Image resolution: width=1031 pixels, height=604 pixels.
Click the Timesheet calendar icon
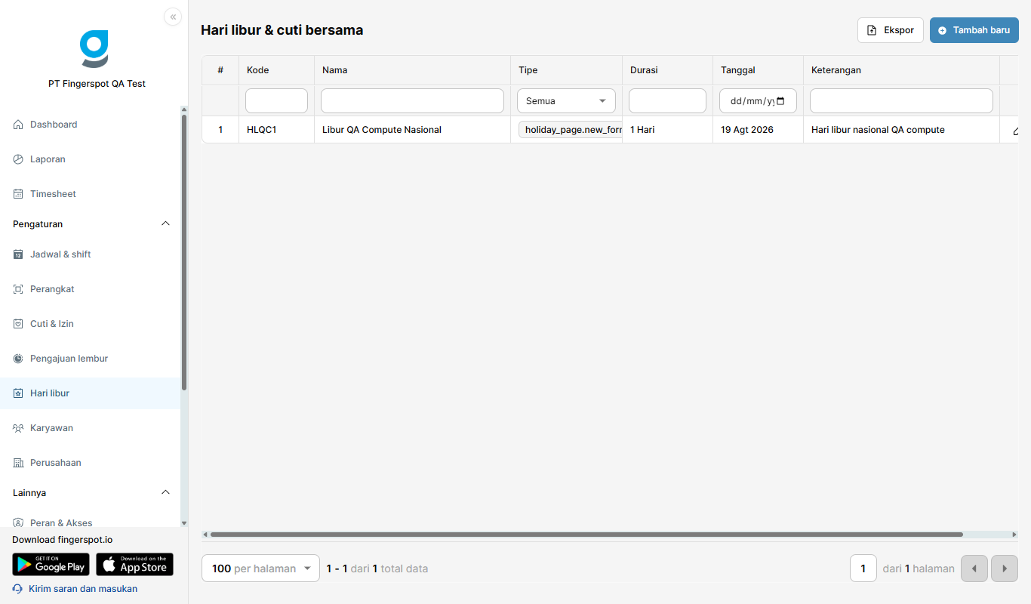(18, 194)
